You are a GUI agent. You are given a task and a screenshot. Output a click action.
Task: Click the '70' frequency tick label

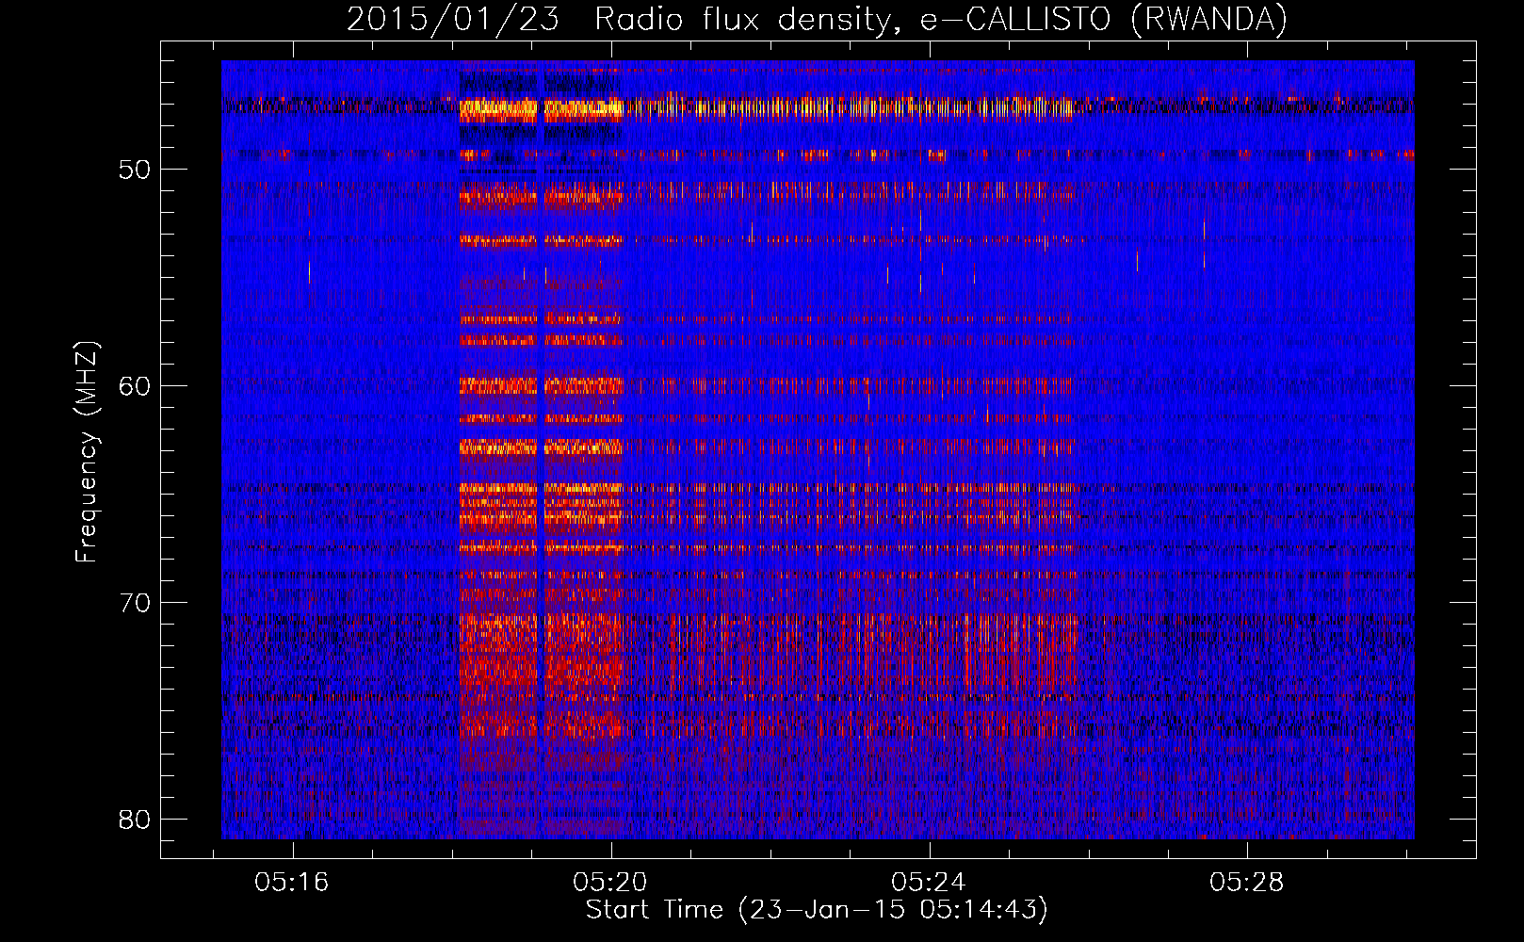point(135,603)
